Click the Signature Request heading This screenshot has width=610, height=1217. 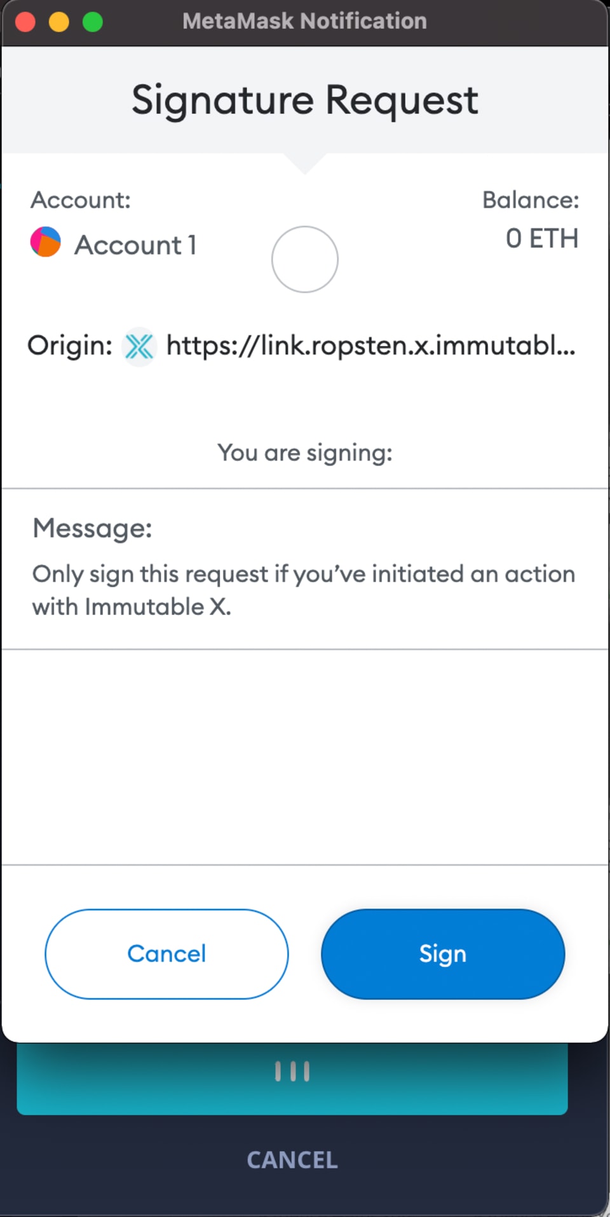pyautogui.click(x=305, y=100)
